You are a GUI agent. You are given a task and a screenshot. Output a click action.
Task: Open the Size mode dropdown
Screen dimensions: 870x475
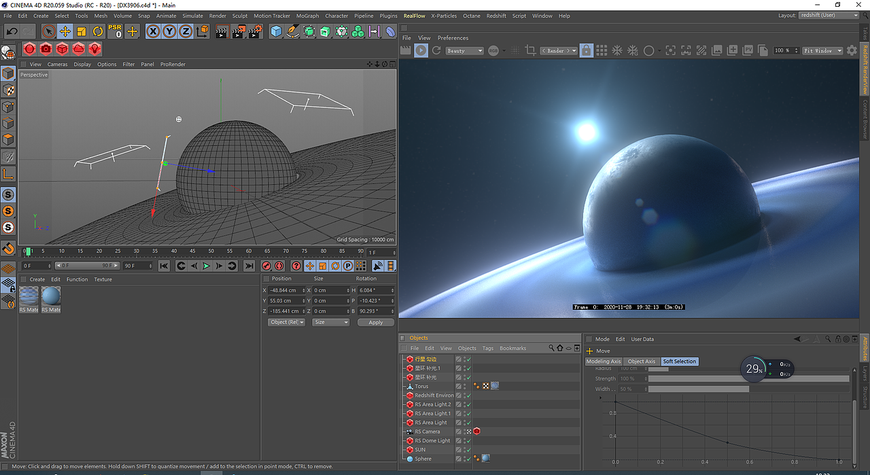tap(331, 322)
